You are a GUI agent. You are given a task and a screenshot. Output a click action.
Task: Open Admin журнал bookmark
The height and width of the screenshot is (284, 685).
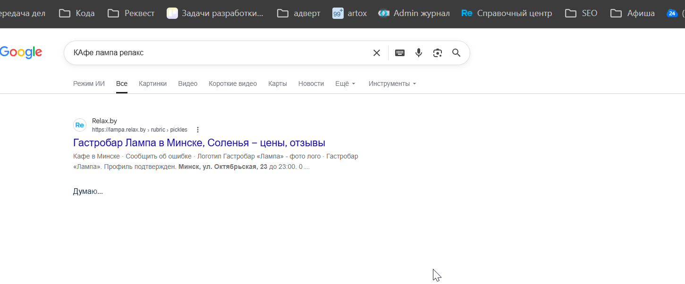tap(414, 13)
